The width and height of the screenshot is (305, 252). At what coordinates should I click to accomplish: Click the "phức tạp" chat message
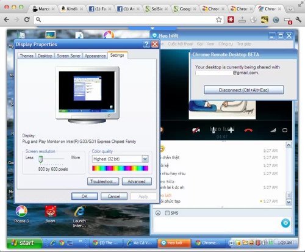[172, 201]
